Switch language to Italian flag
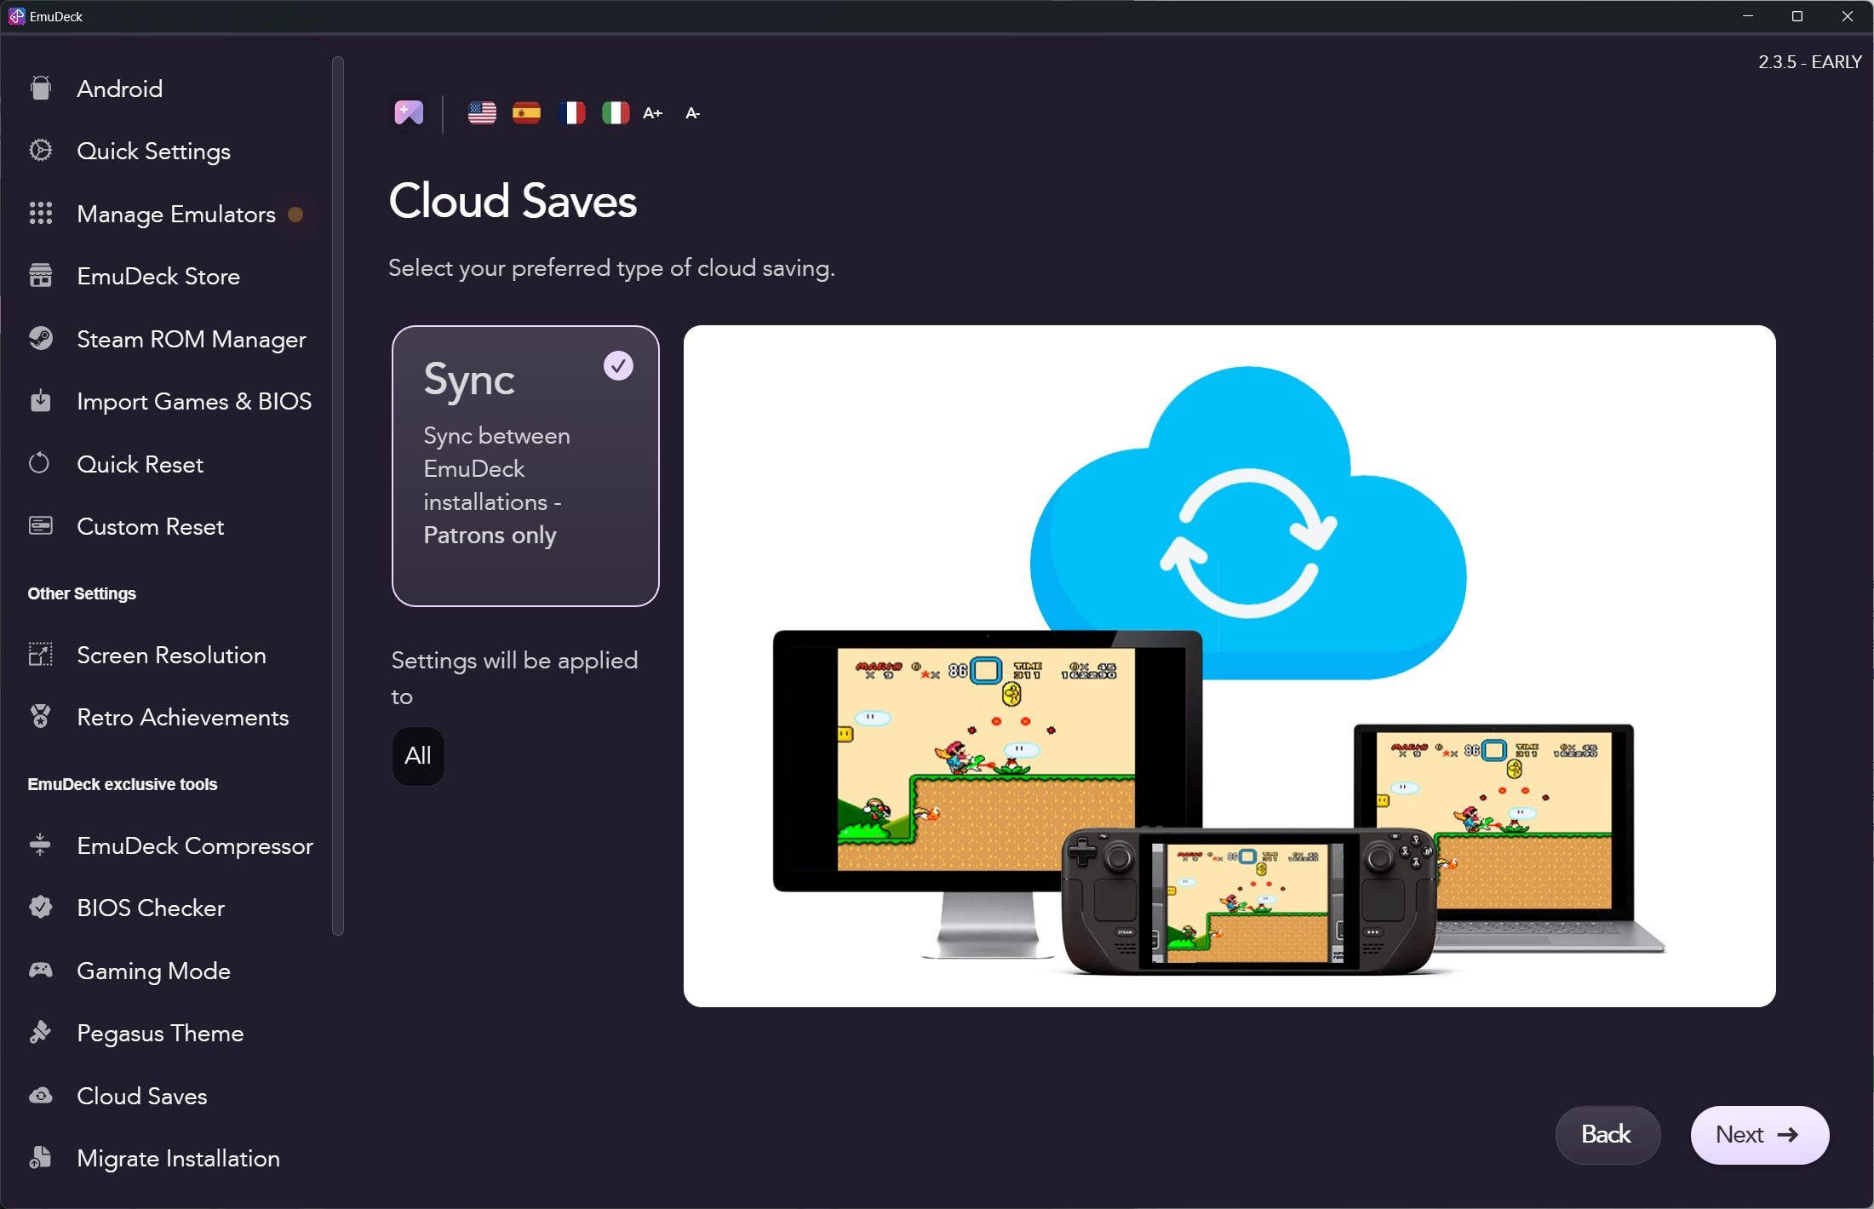Screen dimensions: 1874x1209 pos(615,112)
